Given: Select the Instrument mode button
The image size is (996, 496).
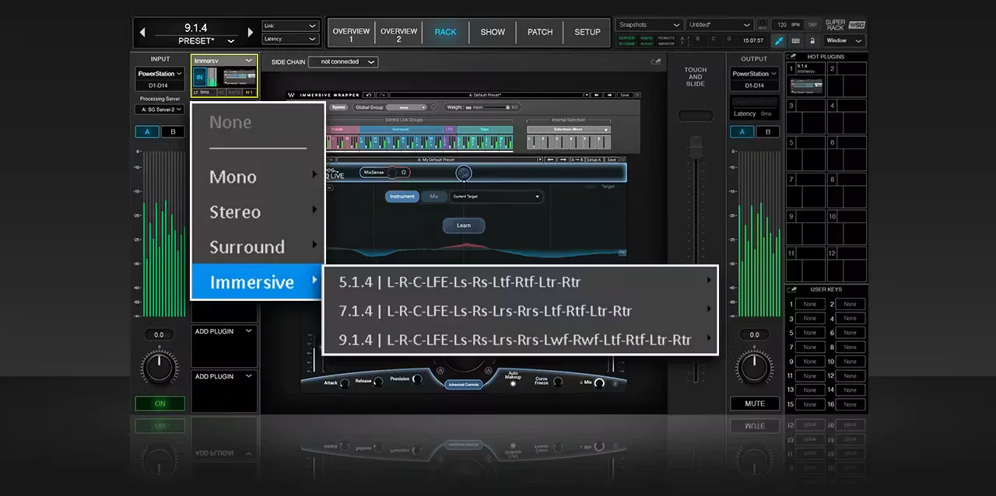Looking at the screenshot, I should coord(402,197).
